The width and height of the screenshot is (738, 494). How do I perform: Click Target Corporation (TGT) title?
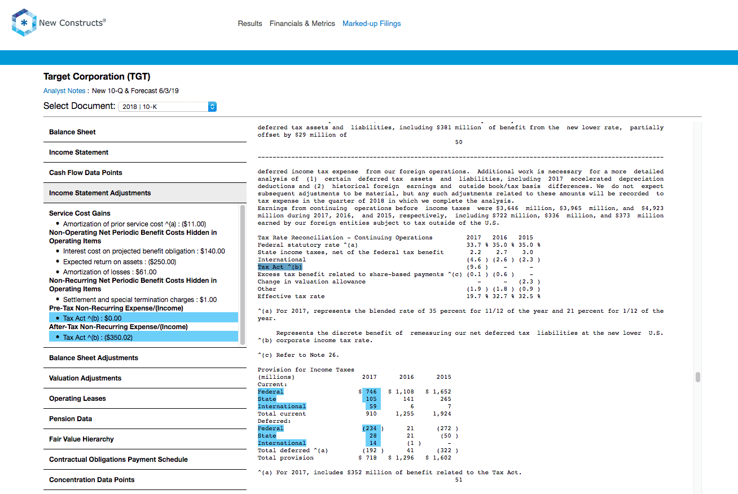click(97, 77)
